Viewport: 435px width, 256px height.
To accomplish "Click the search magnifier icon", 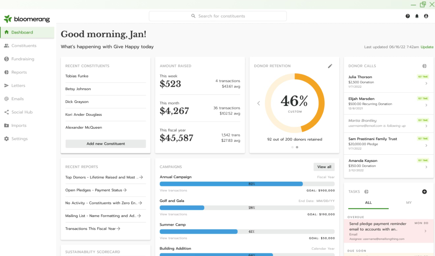I will (192, 16).
